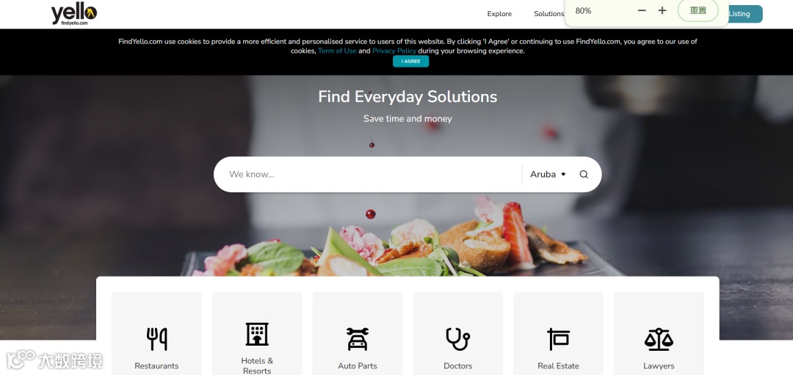Expand the Aruba country dropdown
The image size is (793, 375).
[548, 175]
